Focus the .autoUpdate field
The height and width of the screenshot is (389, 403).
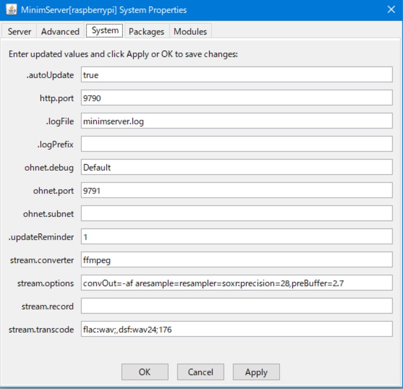236,75
